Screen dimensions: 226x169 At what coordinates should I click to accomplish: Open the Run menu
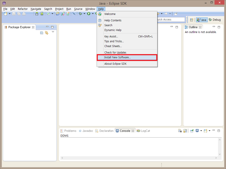[x=69, y=9]
